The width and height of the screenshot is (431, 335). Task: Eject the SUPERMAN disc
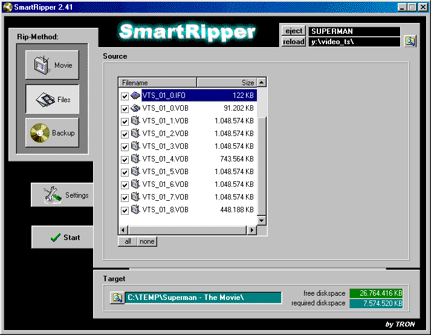pyautogui.click(x=294, y=31)
